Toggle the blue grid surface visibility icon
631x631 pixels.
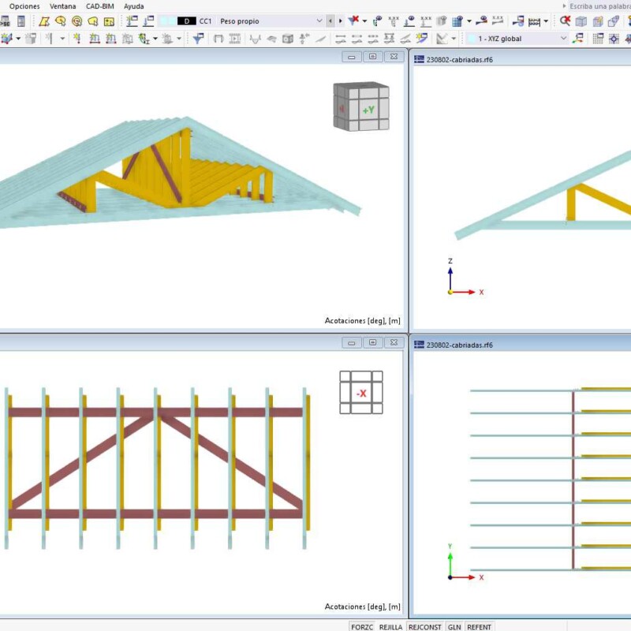tap(457, 21)
